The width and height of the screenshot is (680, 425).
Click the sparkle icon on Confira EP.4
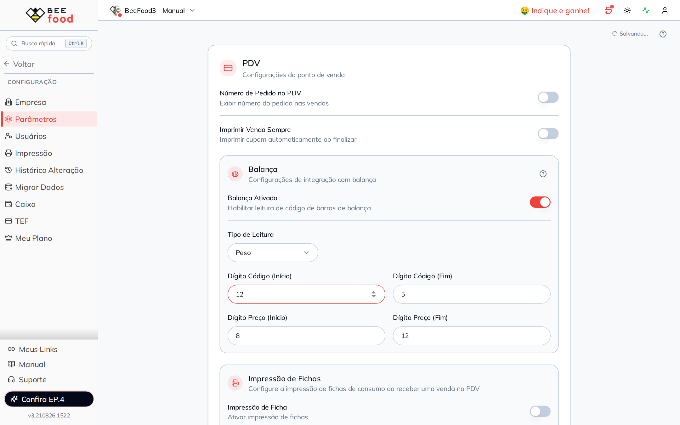tap(14, 399)
